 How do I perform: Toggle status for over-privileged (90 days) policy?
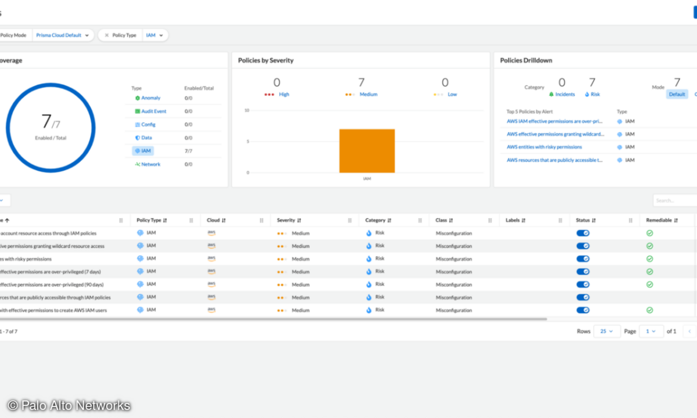(x=583, y=284)
